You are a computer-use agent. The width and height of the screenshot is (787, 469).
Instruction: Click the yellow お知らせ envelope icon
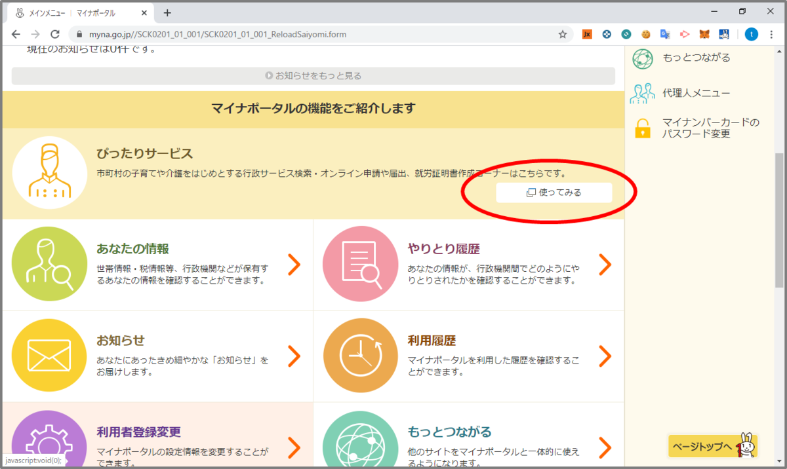pos(49,356)
